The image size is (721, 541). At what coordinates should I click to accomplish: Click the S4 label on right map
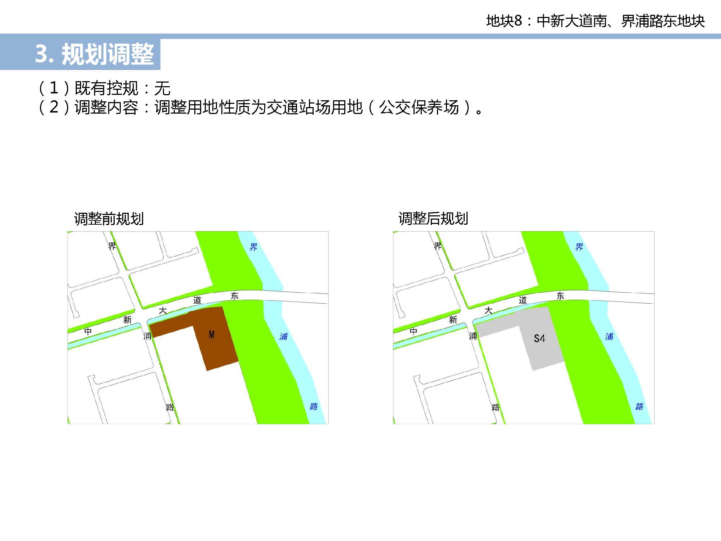coord(539,338)
